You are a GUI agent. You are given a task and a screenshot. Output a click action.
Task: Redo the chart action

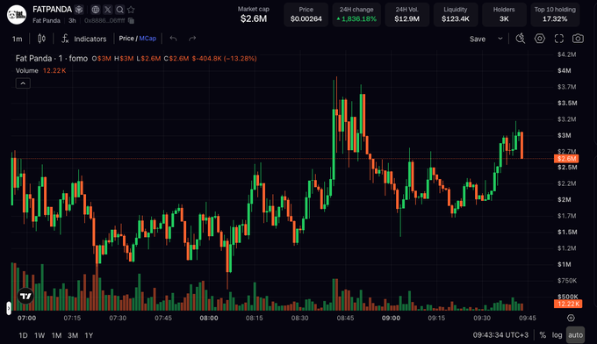coord(192,39)
